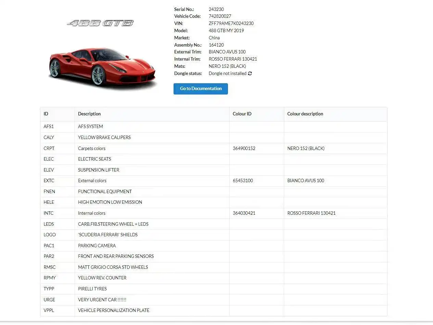
Task: Click the AFS SYSTEM description
Action: 90,127
